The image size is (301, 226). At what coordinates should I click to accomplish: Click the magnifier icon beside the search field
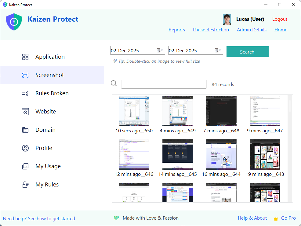[x=114, y=83]
